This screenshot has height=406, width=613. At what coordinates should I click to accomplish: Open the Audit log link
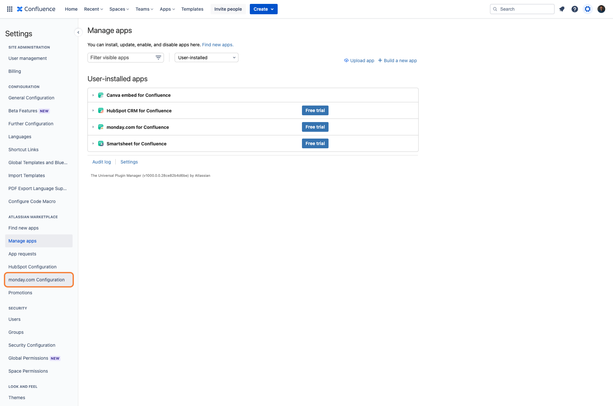102,162
